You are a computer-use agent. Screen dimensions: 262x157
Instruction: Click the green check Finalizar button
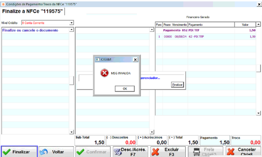pos(19,152)
